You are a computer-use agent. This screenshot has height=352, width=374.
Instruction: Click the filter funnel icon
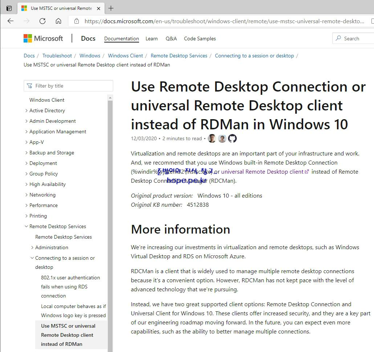29,86
